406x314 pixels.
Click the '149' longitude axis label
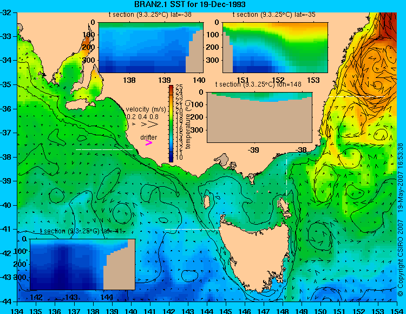pyautogui.click(x=302, y=311)
